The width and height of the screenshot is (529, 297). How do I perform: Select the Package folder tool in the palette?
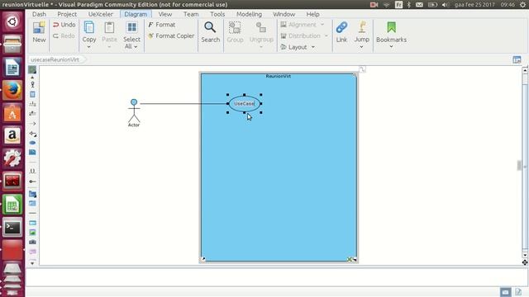pyautogui.click(x=32, y=194)
